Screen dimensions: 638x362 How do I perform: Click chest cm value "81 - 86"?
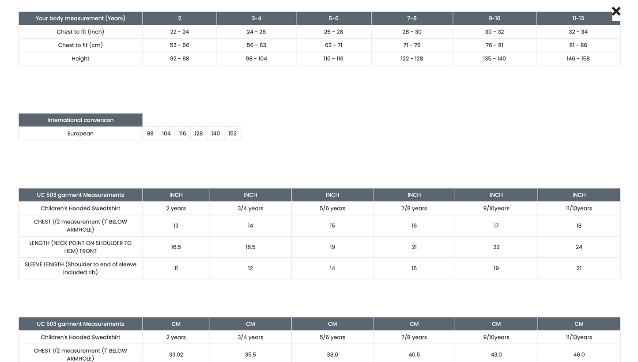pos(578,45)
